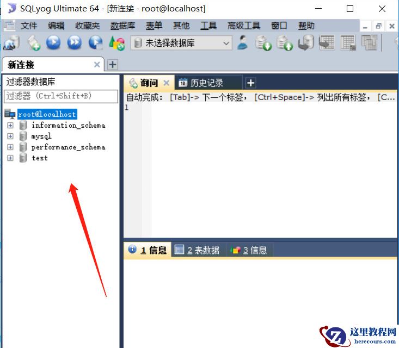Expand the test database node
The width and height of the screenshot is (399, 348).
(10, 158)
